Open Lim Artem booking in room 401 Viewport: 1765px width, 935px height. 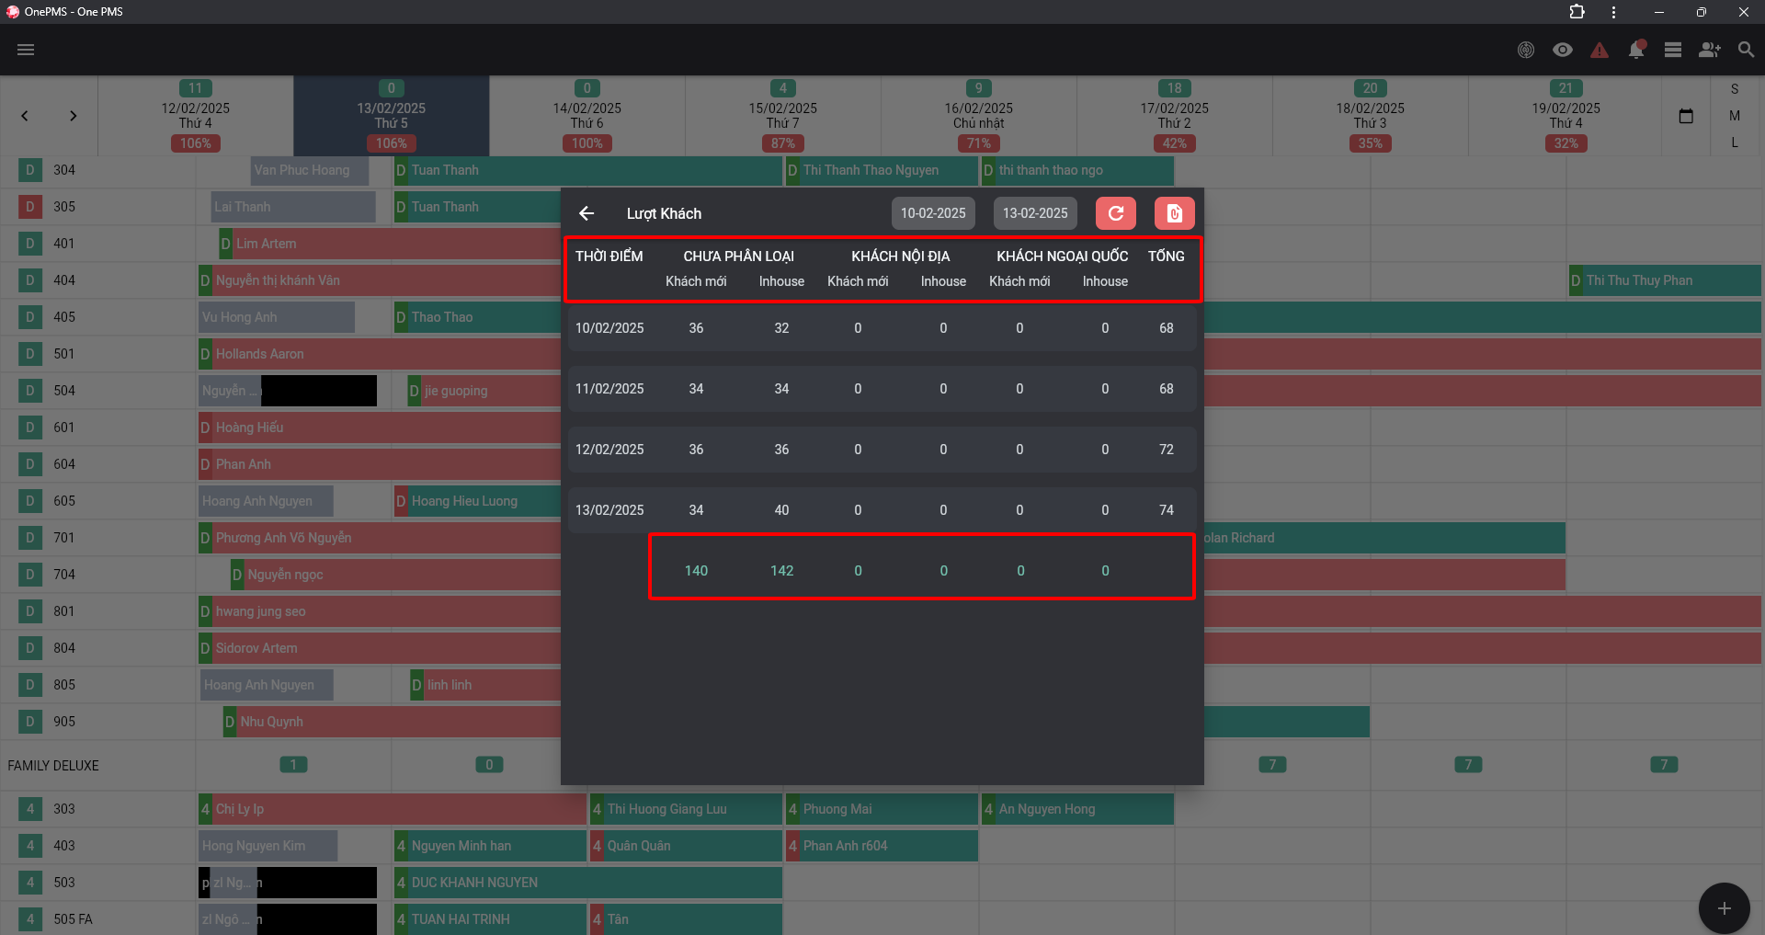coord(390,244)
